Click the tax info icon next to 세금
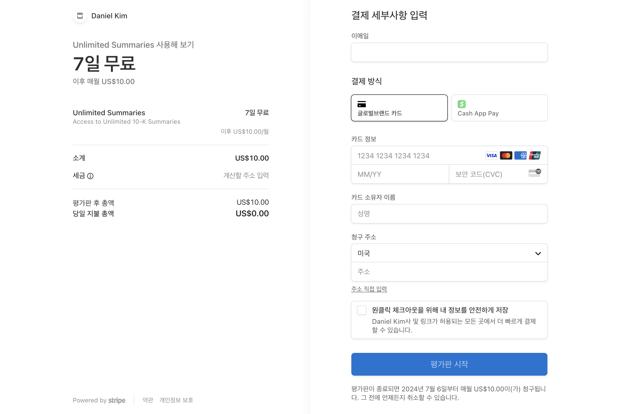 (90, 176)
